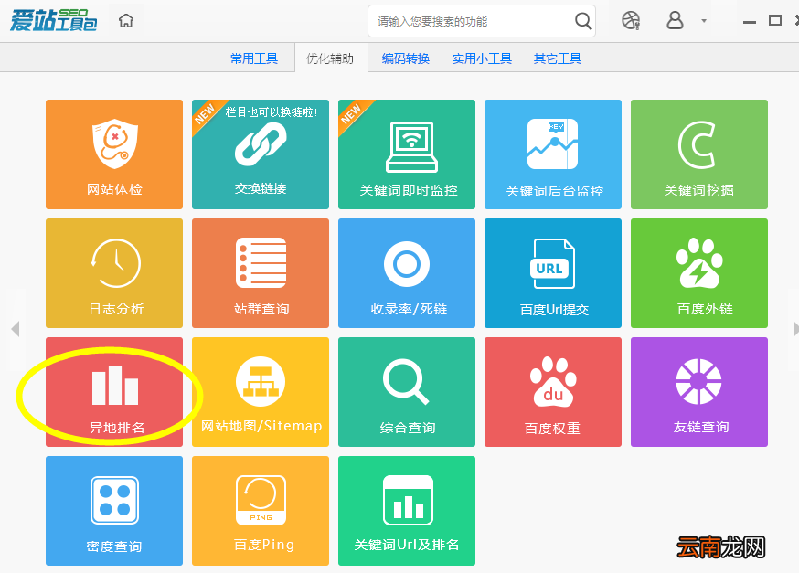
Task: Click the 爱站SEO工具包 logo
Action: [54, 20]
